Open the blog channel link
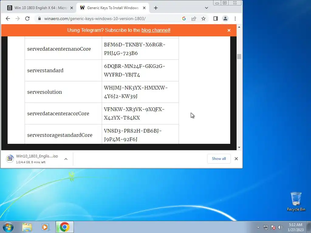Image resolution: width=311 pixels, height=233 pixels. 156,30
